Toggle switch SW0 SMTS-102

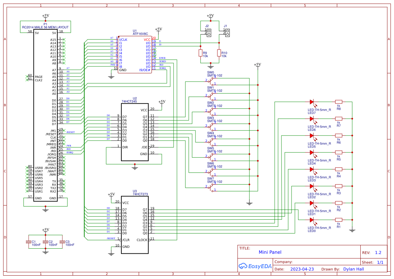[211, 81]
